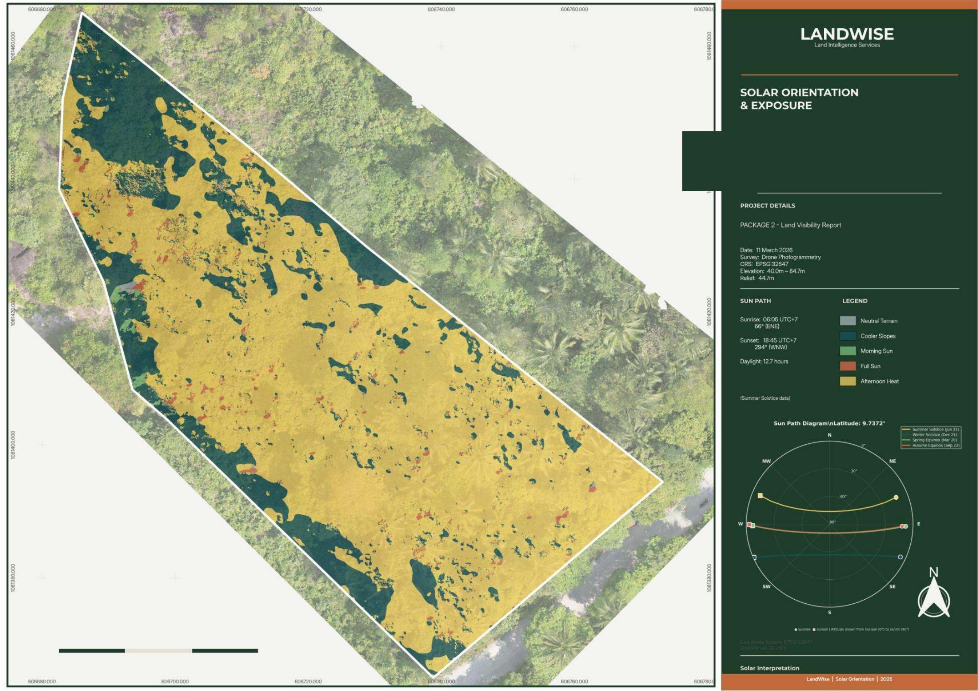
Task: Click the SUN PATH section header
Action: (755, 301)
